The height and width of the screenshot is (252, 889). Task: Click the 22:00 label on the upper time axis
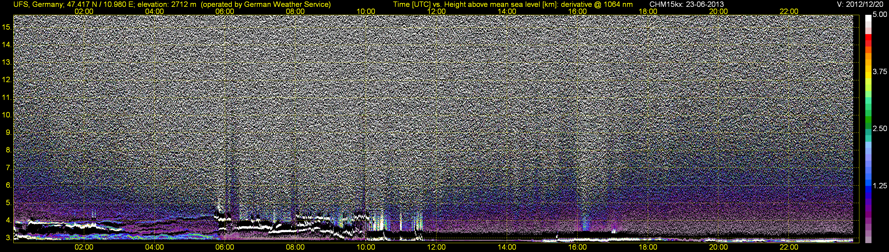789,11
